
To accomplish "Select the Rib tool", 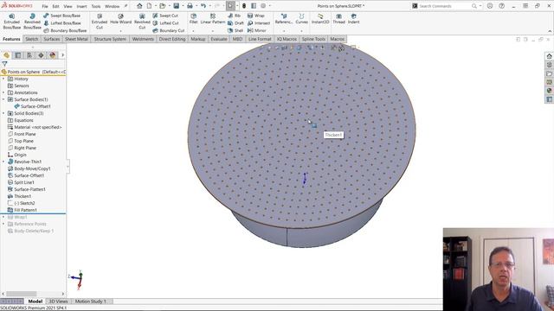I will 235,16.
